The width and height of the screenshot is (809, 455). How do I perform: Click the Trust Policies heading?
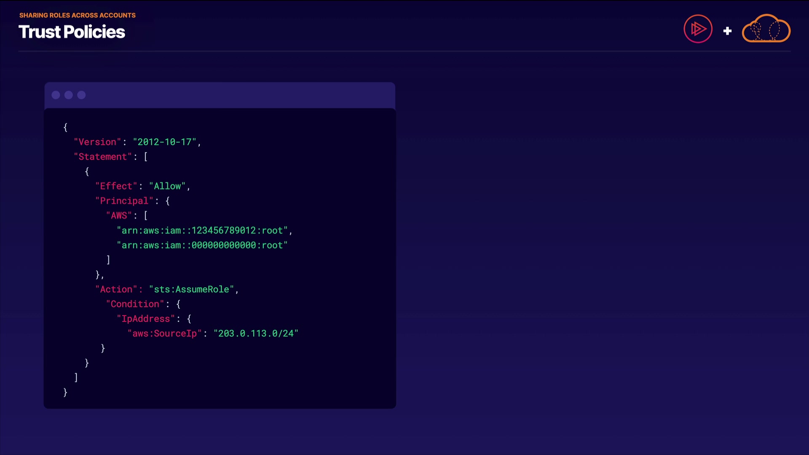click(x=72, y=32)
